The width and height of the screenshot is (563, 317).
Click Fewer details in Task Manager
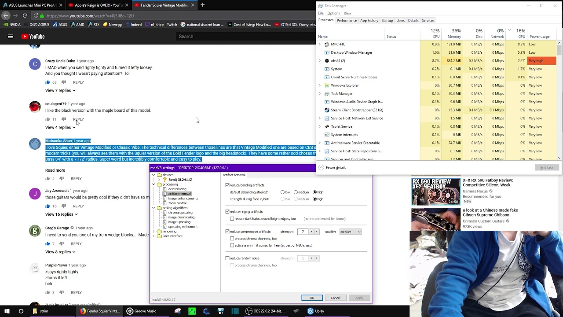tap(333, 167)
